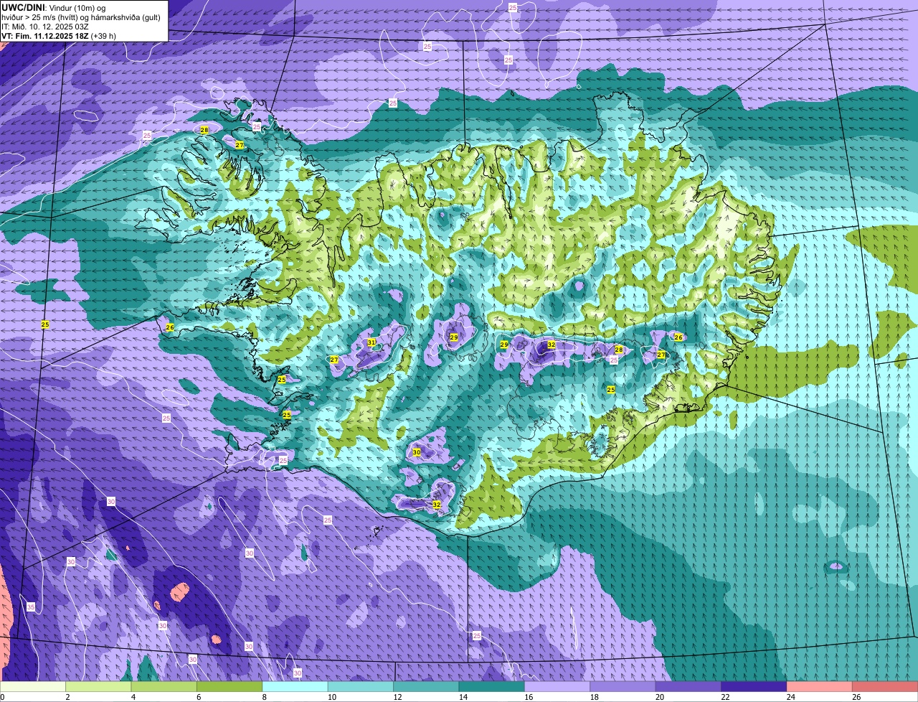The image size is (918, 702).
Task: Select the white contour label reading 35
Action: tap(31, 607)
